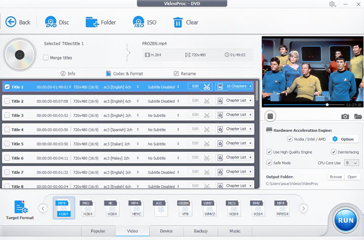Switch to the Device tab
The height and width of the screenshot is (240, 364).
(166, 231)
